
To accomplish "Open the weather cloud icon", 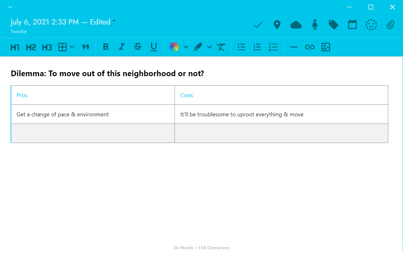I will tap(296, 25).
